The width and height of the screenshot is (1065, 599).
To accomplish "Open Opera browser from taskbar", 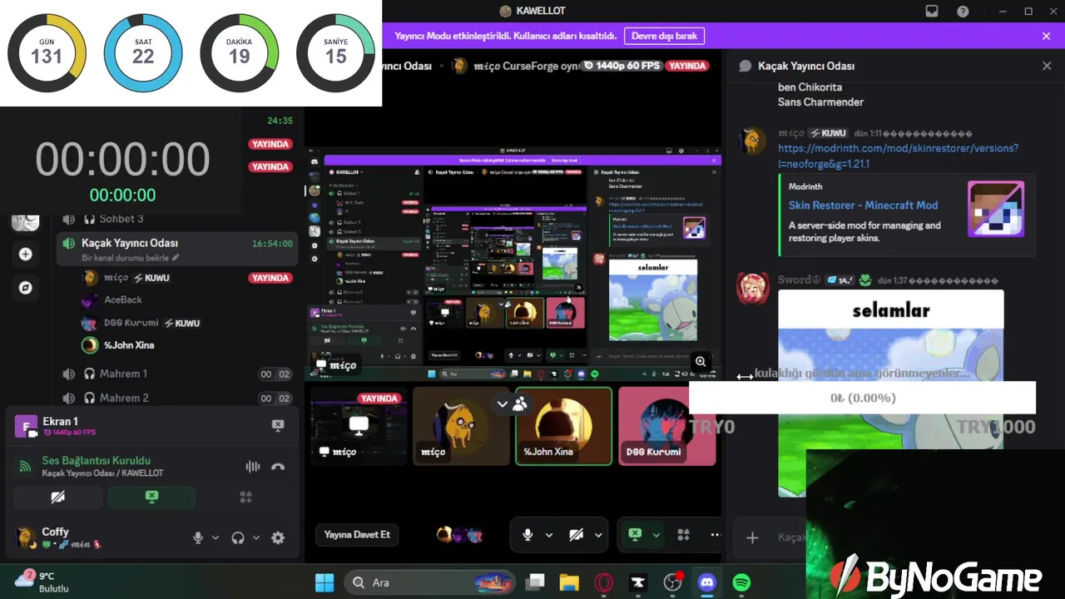I will [604, 582].
